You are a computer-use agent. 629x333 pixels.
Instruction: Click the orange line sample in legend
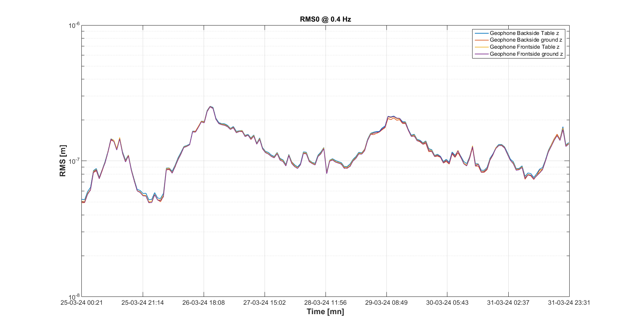click(482, 40)
